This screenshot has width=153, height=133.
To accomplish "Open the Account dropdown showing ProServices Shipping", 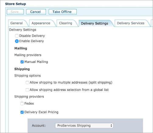I will click(84, 126).
